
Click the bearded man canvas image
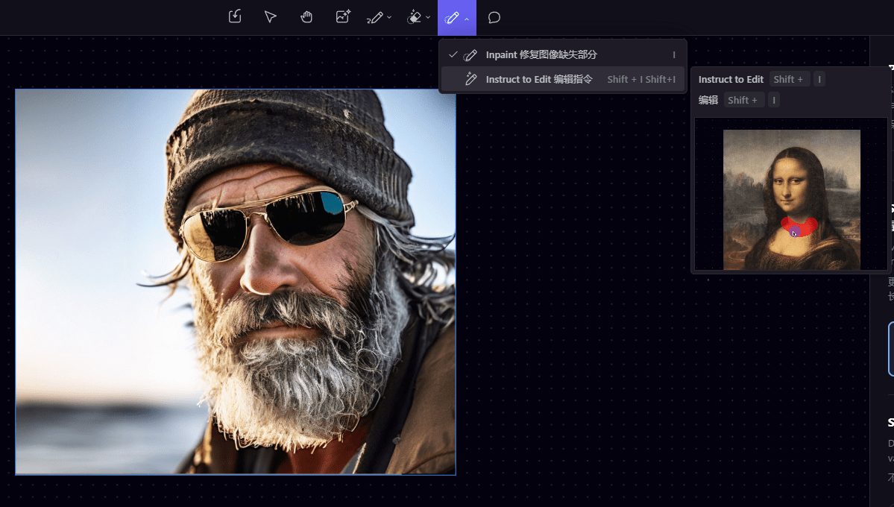[x=236, y=282]
